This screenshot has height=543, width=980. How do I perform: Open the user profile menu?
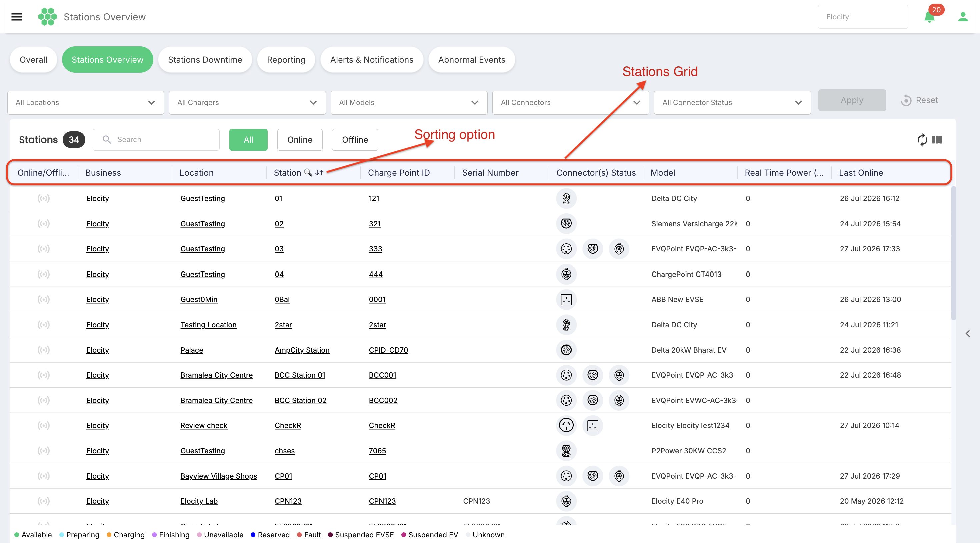(963, 17)
